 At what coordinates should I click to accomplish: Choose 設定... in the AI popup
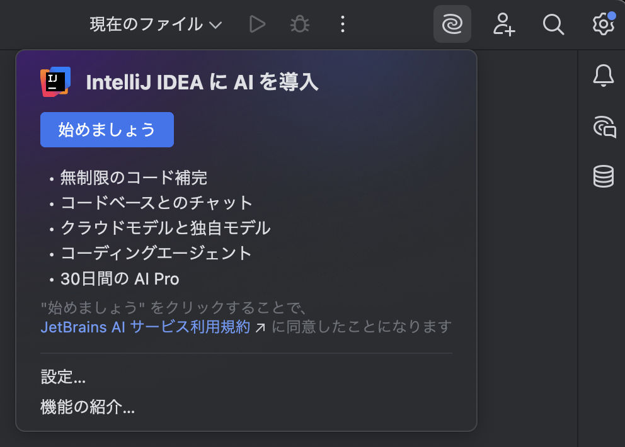pyautogui.click(x=63, y=376)
